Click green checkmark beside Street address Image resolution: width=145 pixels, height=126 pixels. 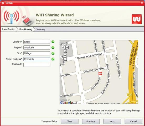pyautogui.click(x=53, y=59)
